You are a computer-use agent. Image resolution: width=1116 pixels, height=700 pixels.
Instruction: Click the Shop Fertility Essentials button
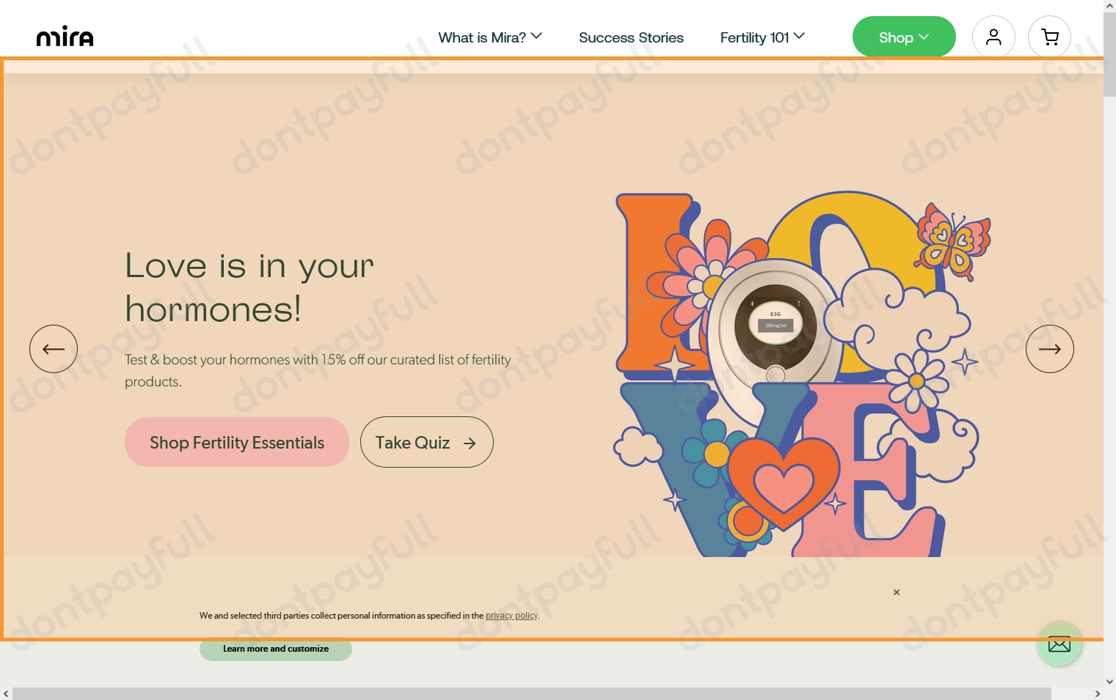(236, 442)
